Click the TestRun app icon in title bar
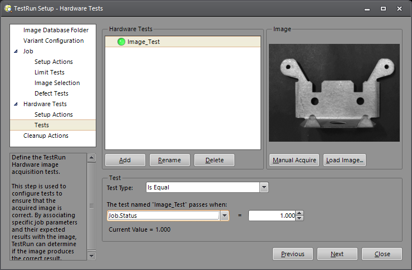Image resolution: width=412 pixels, height=270 pixels. 8,8
